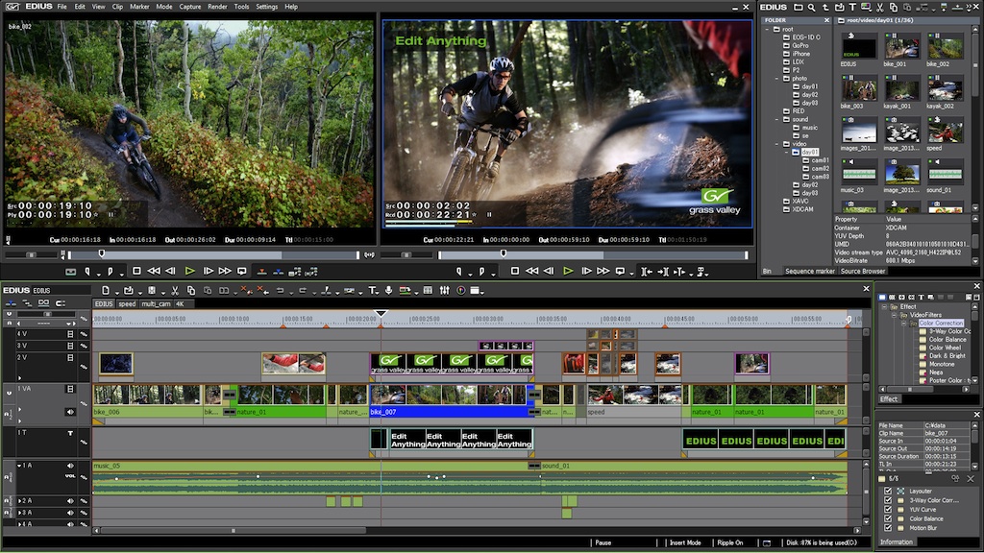This screenshot has height=553, width=984.
Task: Toggle the Color Balance effect checkbox
Action: coord(888,518)
